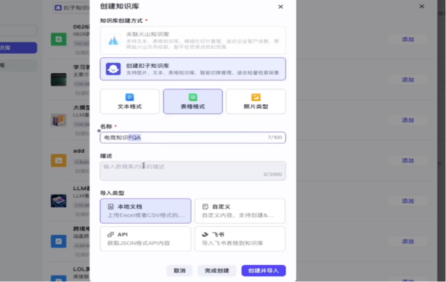Select API import type
Image resolution: width=446 pixels, height=282 pixels.
pos(145,239)
